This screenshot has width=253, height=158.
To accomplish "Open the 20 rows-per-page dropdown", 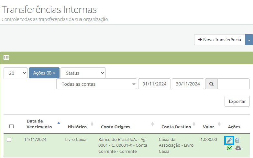I will coord(16,73).
